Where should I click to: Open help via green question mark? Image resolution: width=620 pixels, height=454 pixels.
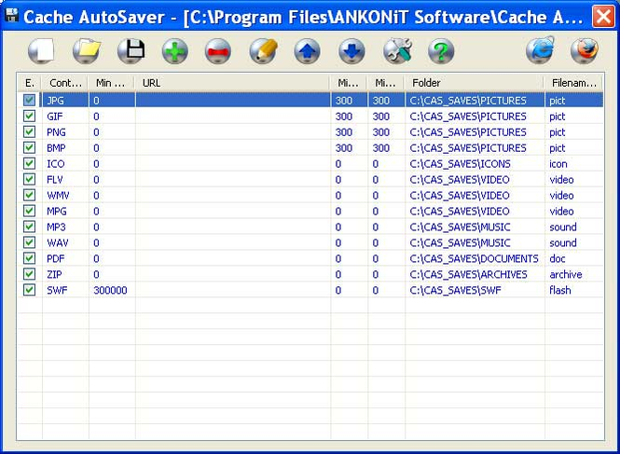(x=441, y=51)
